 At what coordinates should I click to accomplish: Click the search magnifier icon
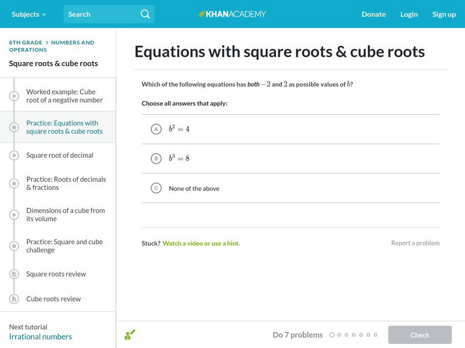(145, 14)
